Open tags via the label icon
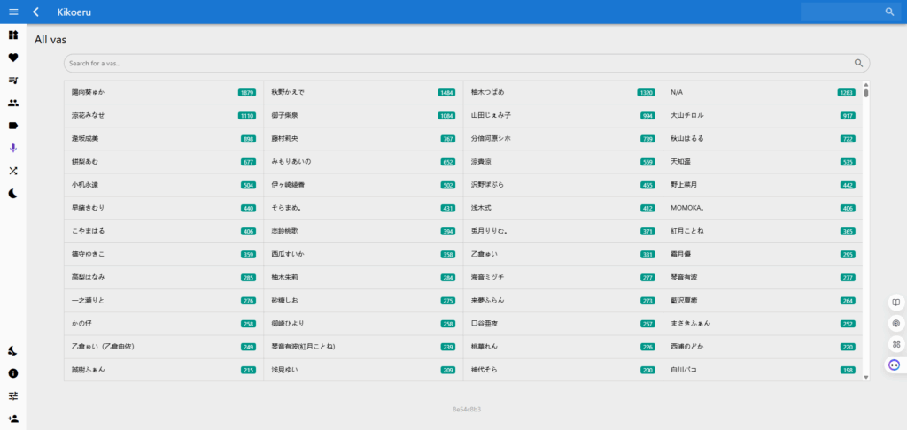 (x=13, y=126)
